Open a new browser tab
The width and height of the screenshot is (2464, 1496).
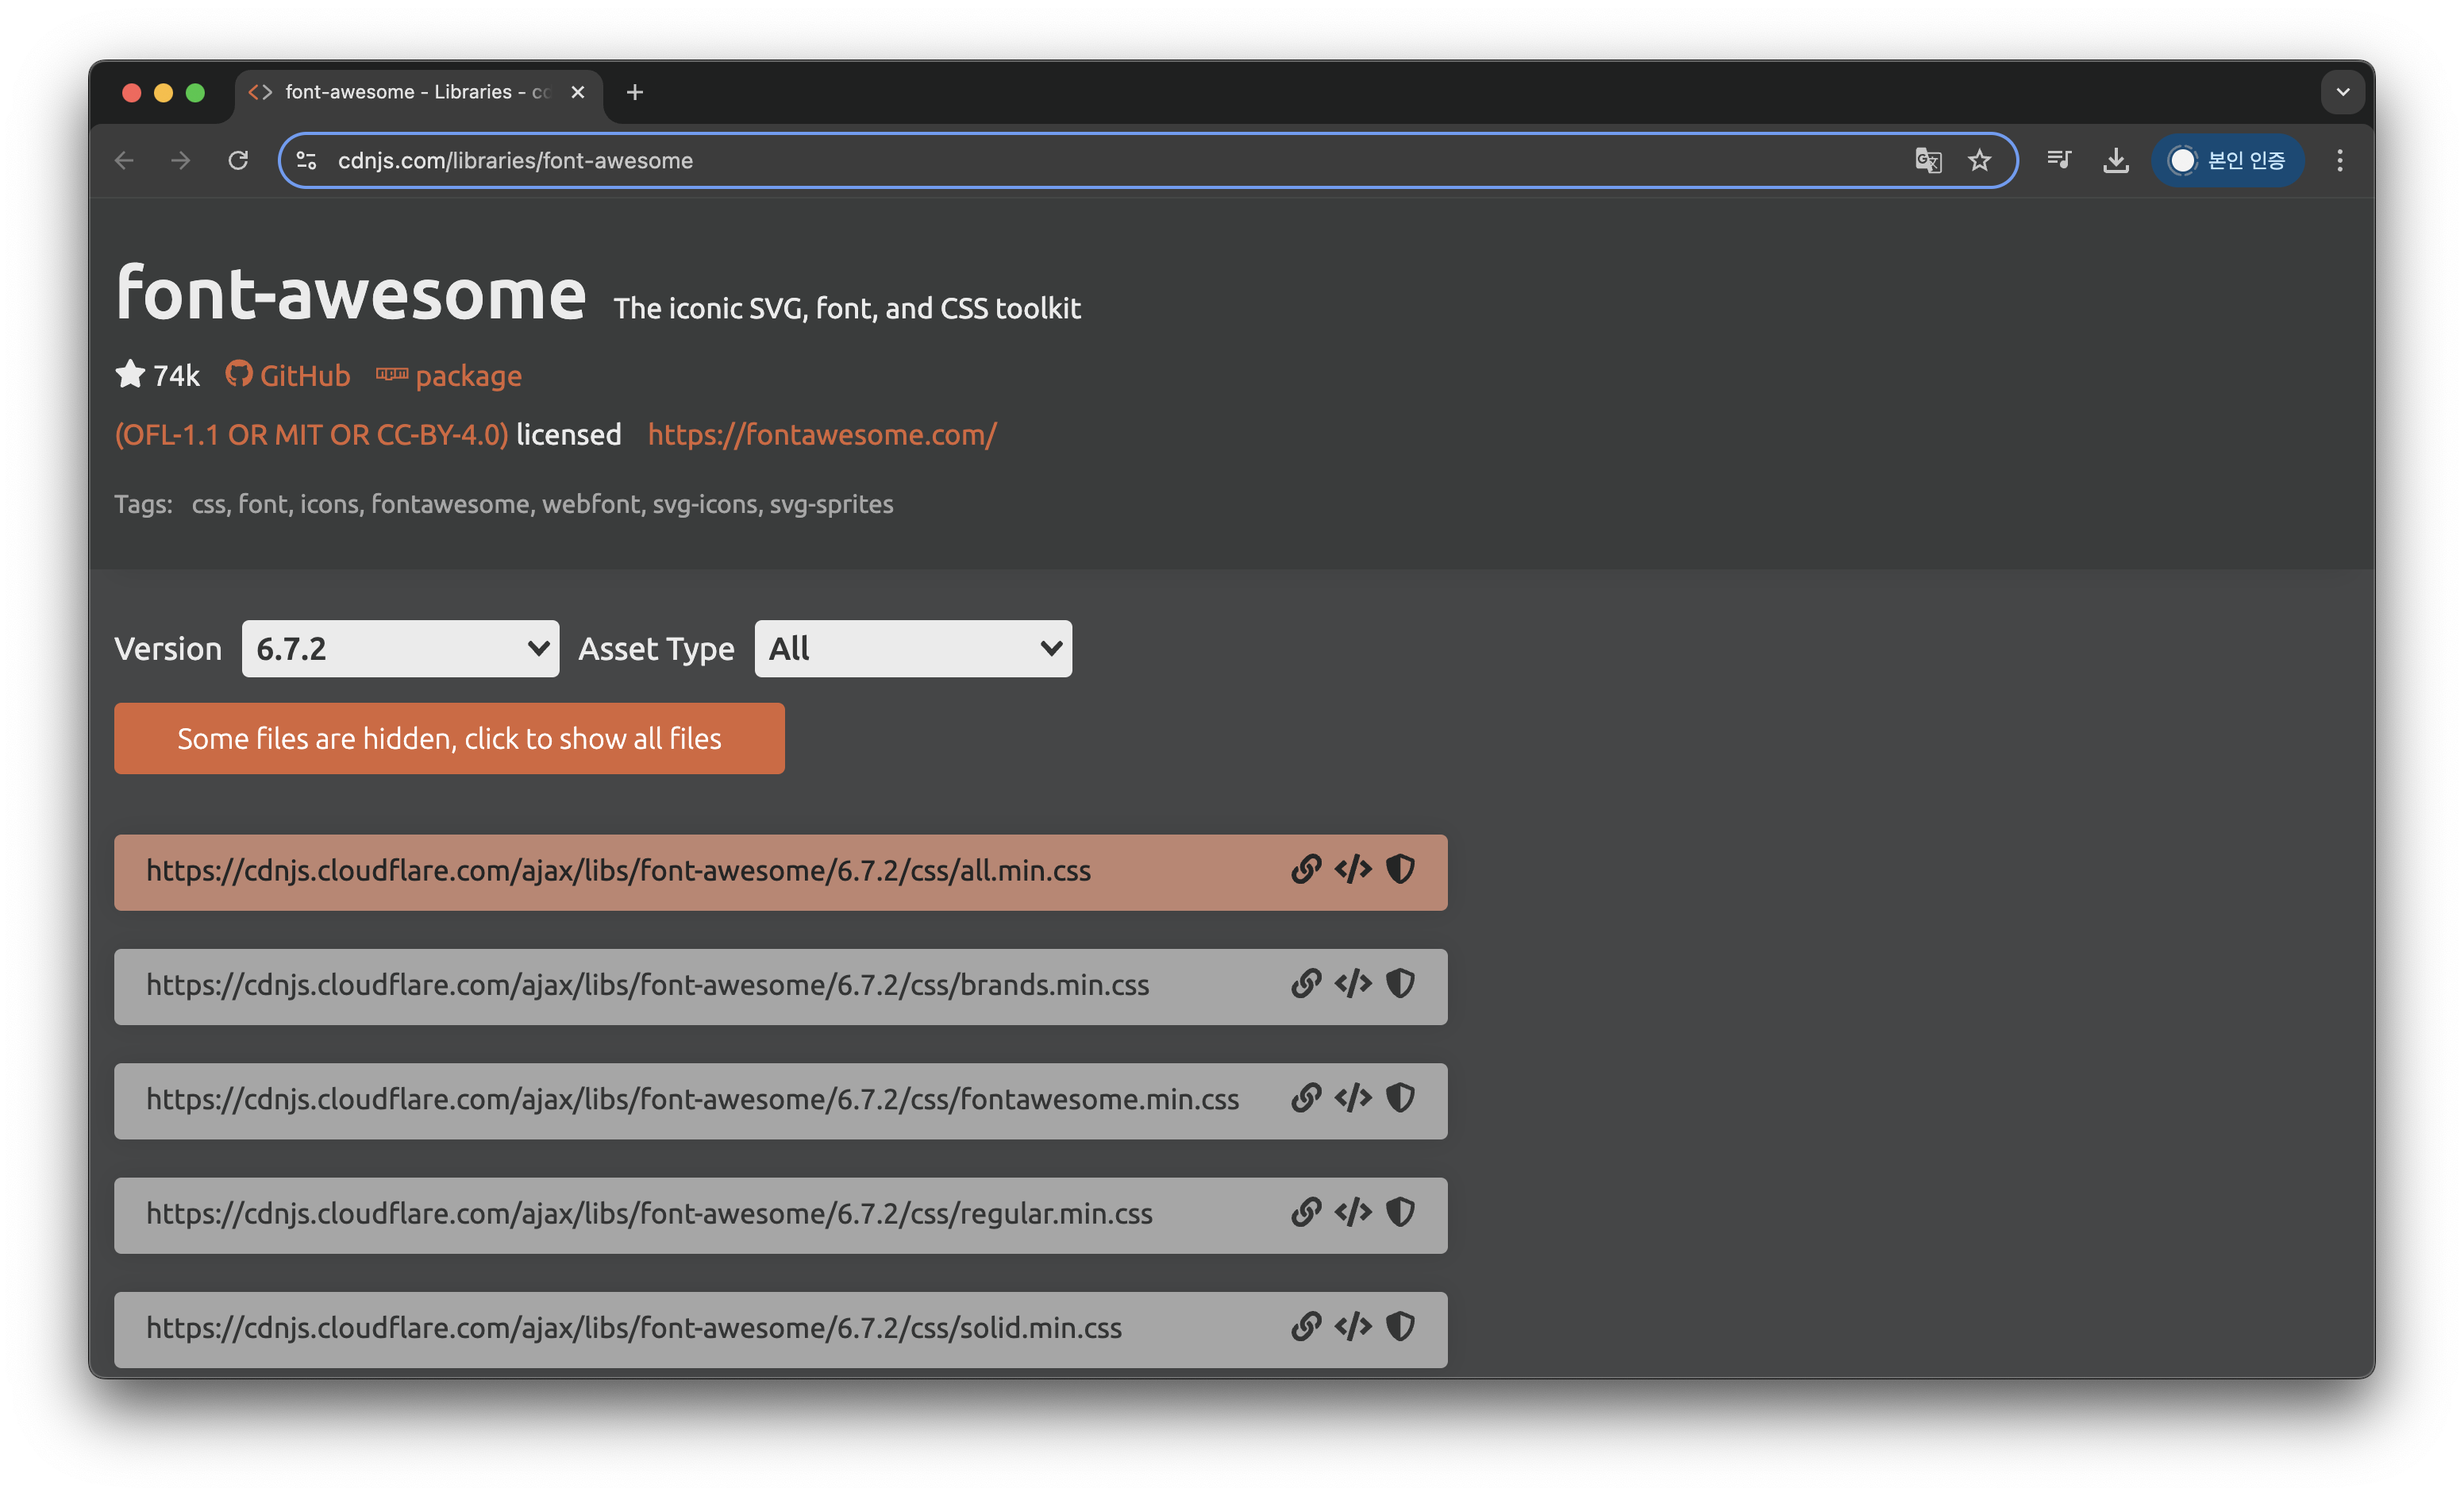click(635, 92)
